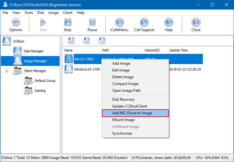Click the Win10-17063 image disk icon
The width and height of the screenshot is (234, 162).
point(69,59)
